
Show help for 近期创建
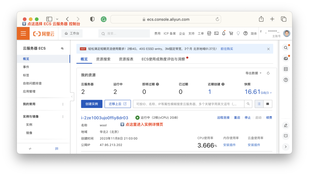[x=223, y=84]
